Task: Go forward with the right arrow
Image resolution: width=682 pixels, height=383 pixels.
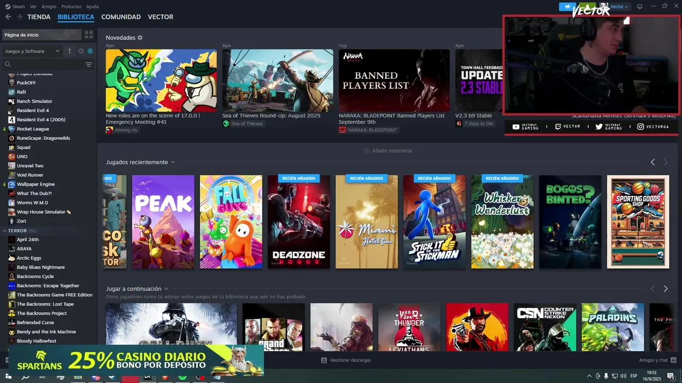Action: pos(19,17)
